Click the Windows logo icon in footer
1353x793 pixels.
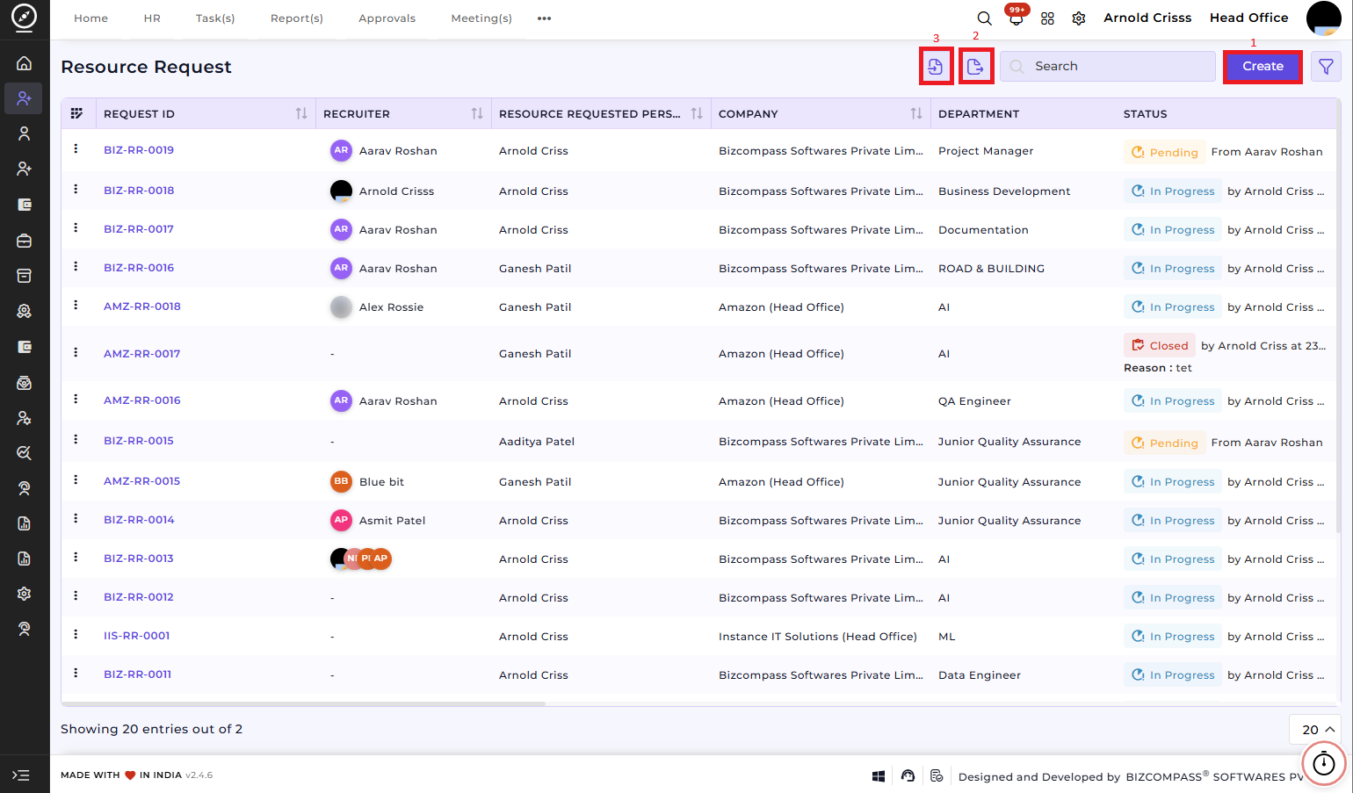point(878,776)
